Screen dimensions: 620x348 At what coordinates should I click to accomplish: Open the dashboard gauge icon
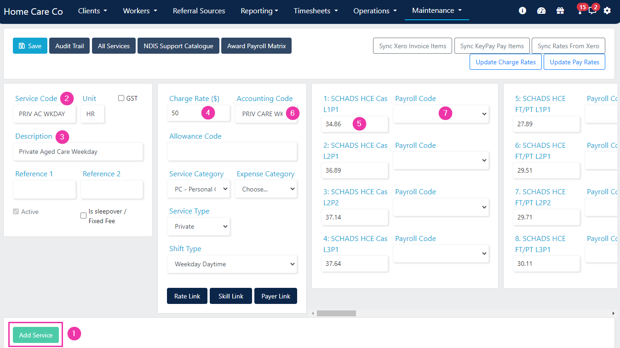(541, 11)
